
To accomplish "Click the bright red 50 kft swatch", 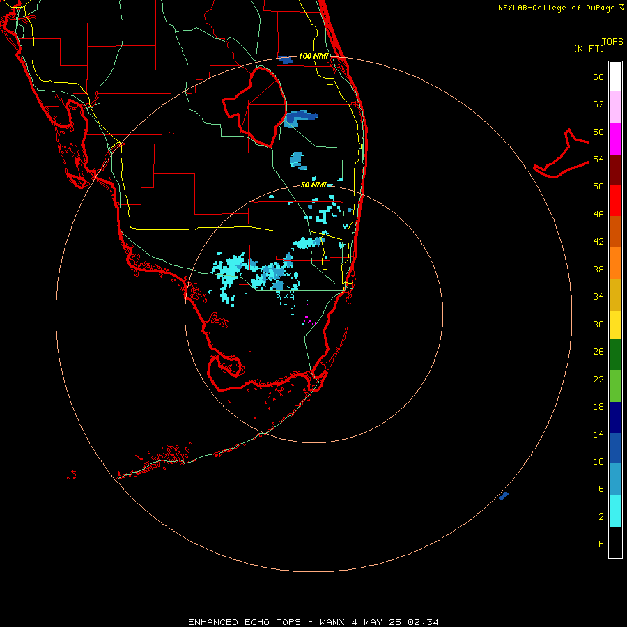I will (615, 201).
